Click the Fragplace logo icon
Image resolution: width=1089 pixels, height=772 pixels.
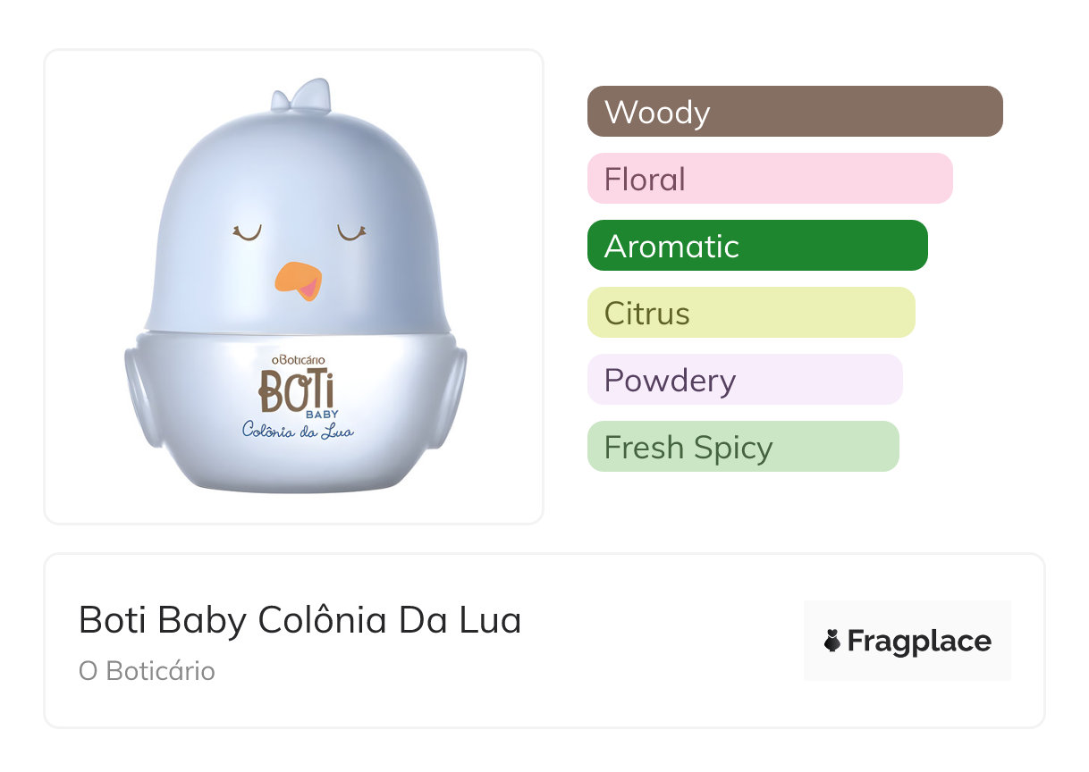coord(832,641)
